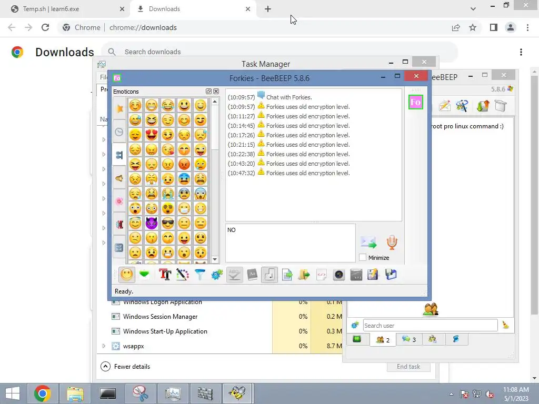Insert the sunglasses emoji
This screenshot has height=404, width=539.
click(x=168, y=223)
